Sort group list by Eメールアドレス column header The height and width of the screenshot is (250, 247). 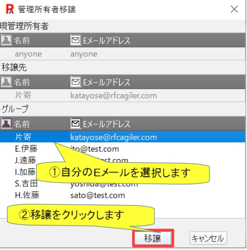157,124
